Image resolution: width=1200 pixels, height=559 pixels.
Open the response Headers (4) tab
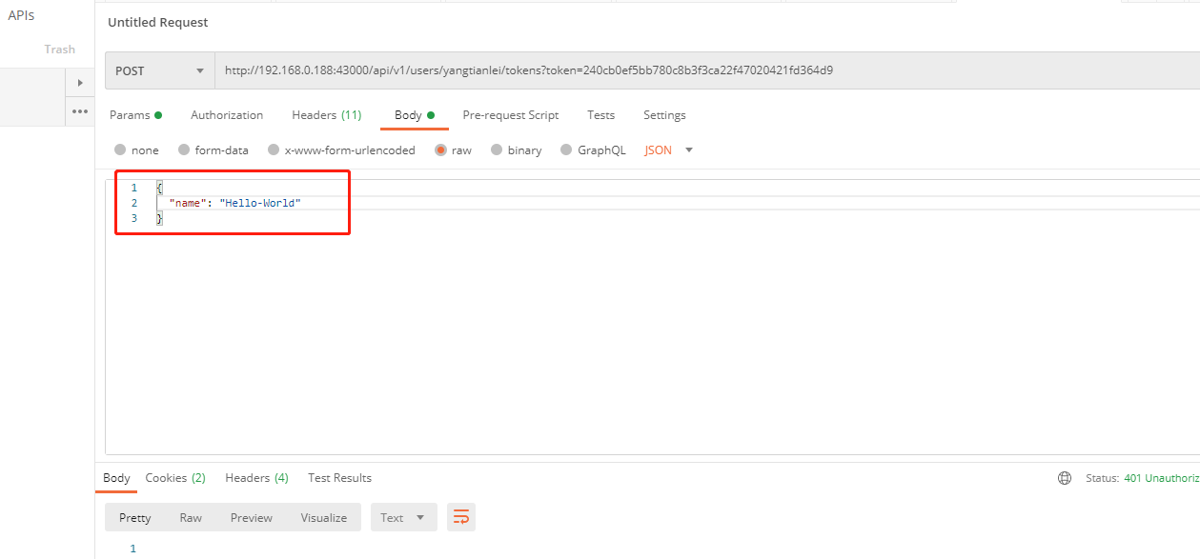(x=257, y=478)
